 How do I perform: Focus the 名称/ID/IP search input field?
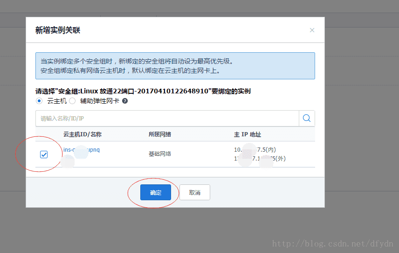(x=167, y=119)
